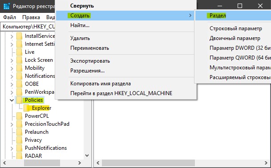The width and height of the screenshot is (271, 168).
Task: Expand the PushNotifications key
Action: click(12, 148)
